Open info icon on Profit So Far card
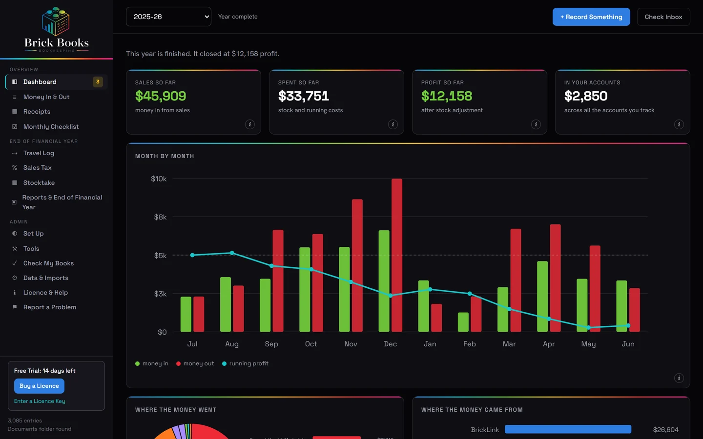This screenshot has height=439, width=703. click(536, 124)
